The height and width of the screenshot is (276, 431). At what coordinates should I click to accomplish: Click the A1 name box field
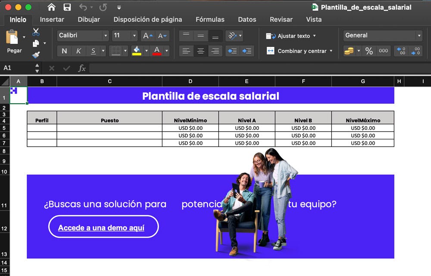[x=17, y=68]
